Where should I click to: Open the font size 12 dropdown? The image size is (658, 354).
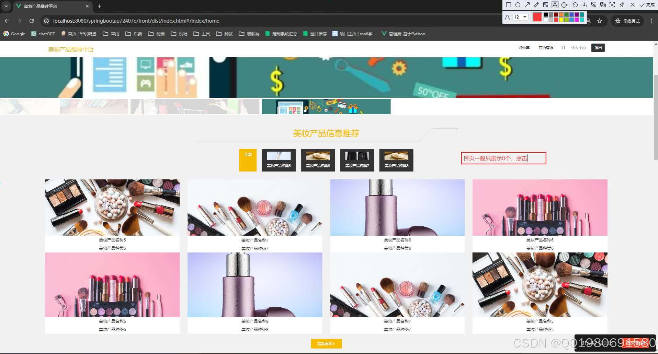click(x=520, y=17)
